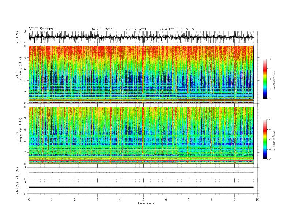Click the thick ch.4 voltage trace
Viewport: 290px width, 224px height.
click(141, 187)
